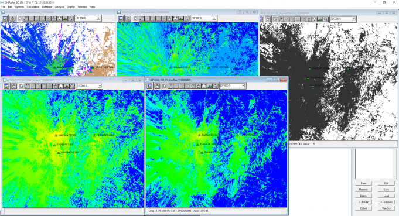This screenshot has width=399, height=216.
Task: Click NAMSAN SEOUL transmitter marker in CovRes map
Action: coord(199,135)
